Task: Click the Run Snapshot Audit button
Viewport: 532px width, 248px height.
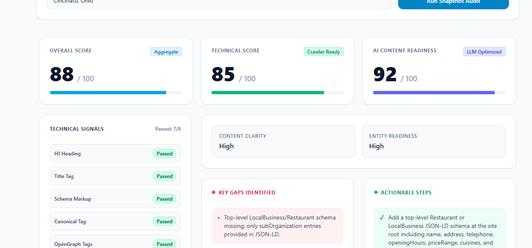Action: [453, 3]
